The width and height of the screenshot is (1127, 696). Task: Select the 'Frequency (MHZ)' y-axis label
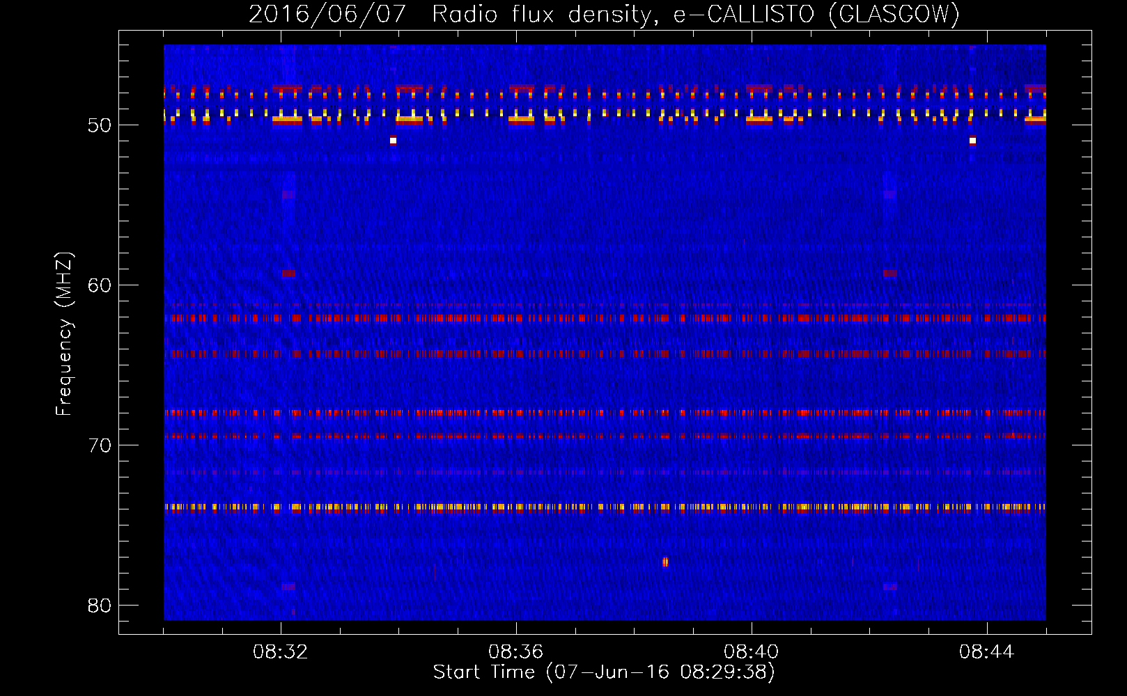pos(63,334)
